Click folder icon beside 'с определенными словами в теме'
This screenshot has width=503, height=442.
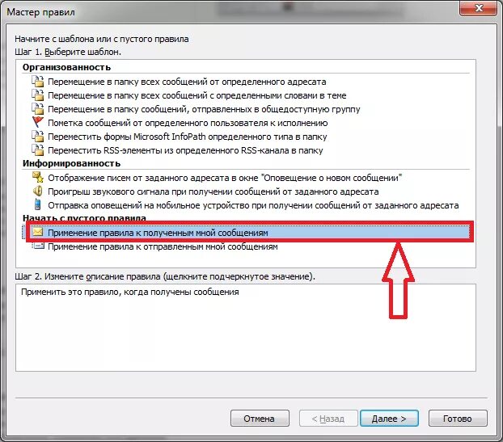[x=38, y=95]
